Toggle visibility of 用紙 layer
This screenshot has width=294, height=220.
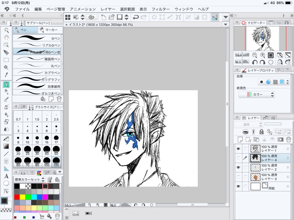click(238, 186)
